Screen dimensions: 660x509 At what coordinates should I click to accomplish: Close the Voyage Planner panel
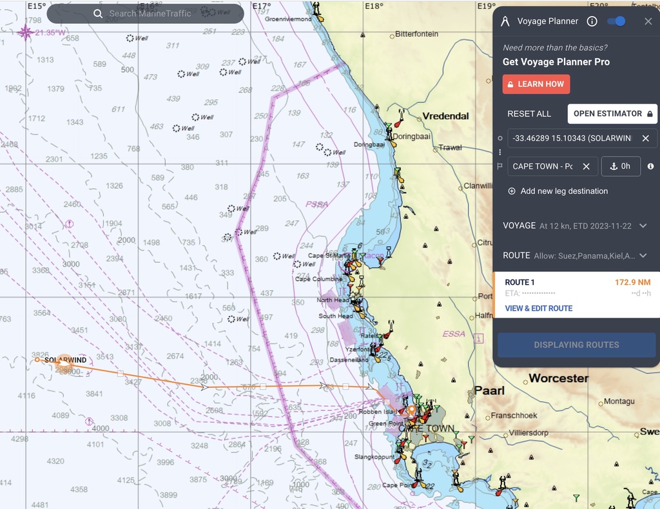(x=648, y=21)
